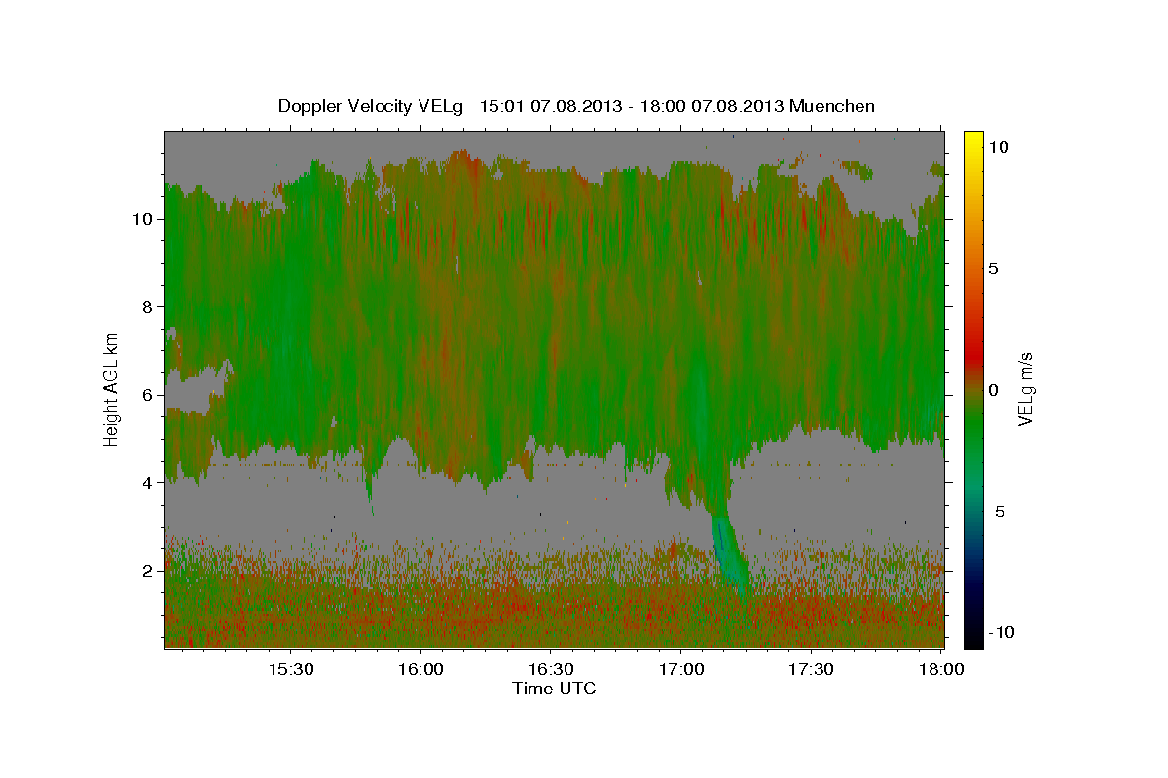Screen dimensions: 1168x778
Task: Click the 16:30 time tick label
Action: click(551, 669)
